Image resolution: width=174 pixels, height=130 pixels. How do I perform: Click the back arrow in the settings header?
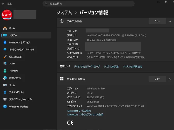click(x=3, y=4)
